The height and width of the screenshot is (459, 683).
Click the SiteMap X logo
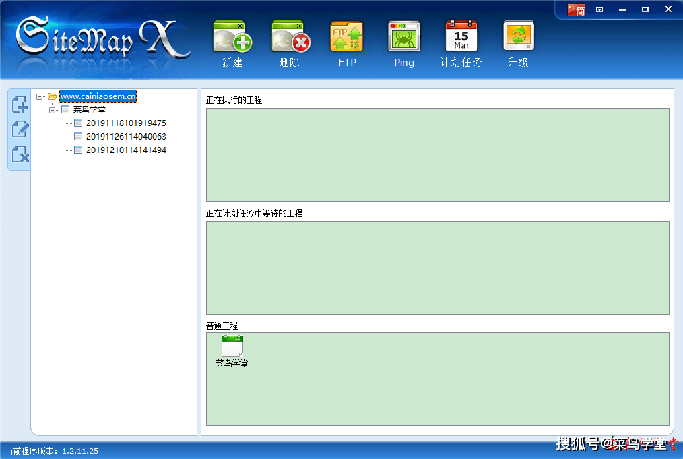pos(103,38)
